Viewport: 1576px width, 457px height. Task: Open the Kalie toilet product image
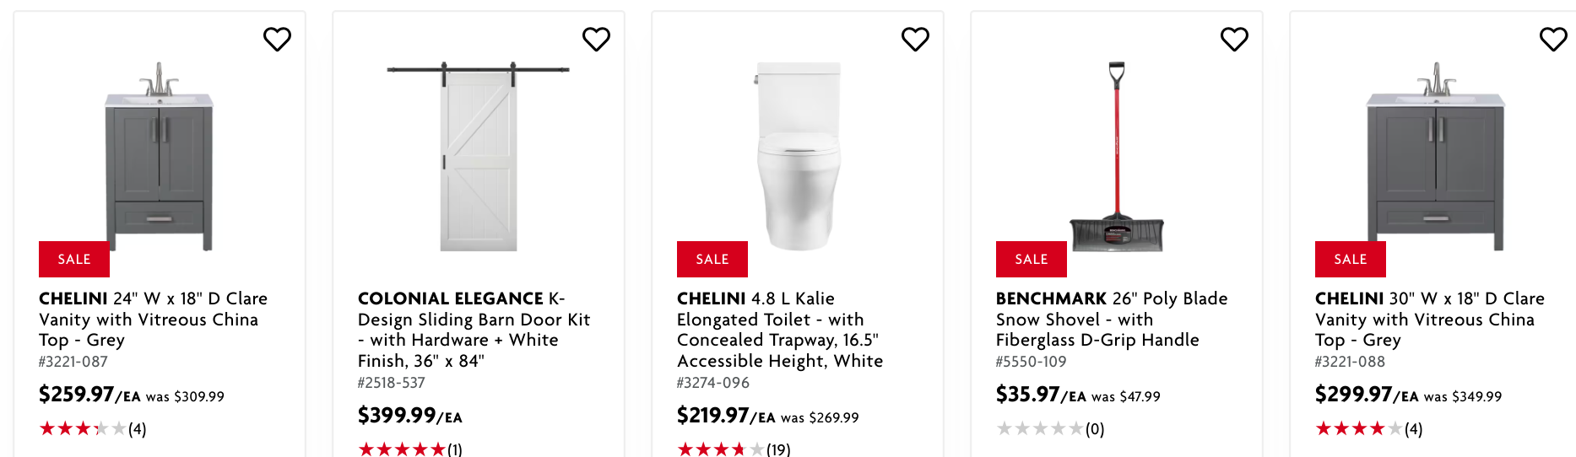pos(798,157)
